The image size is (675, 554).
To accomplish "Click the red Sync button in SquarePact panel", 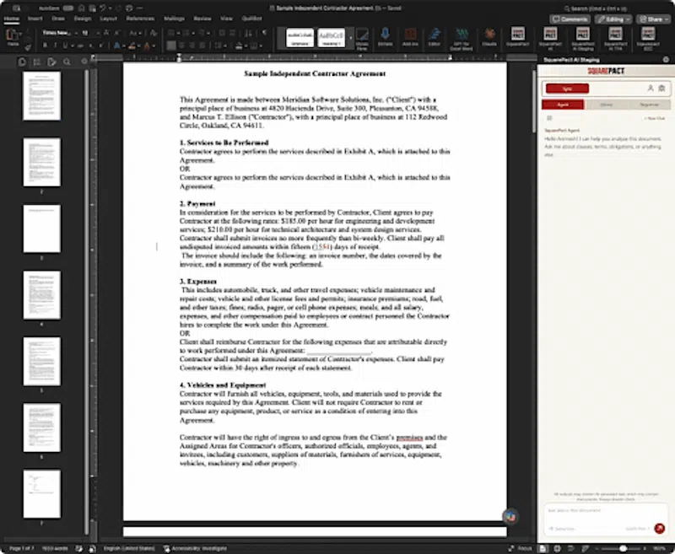I will click(567, 89).
